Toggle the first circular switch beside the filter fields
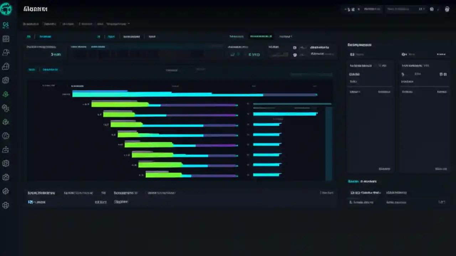The image size is (456, 256). tap(295, 47)
